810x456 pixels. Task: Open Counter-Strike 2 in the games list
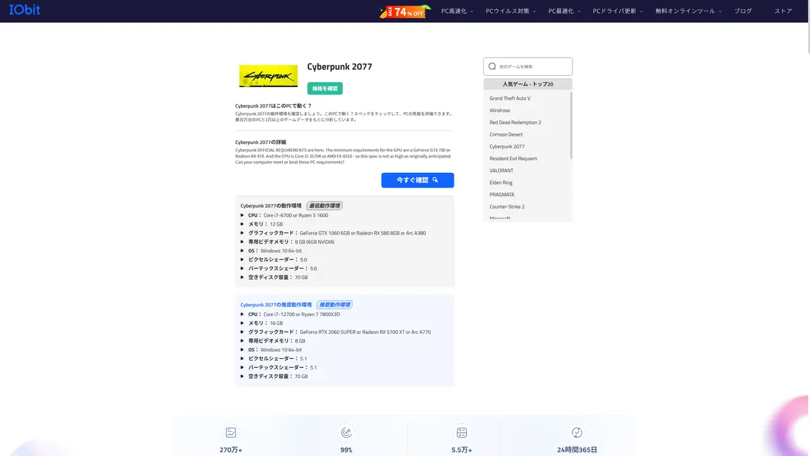click(507, 207)
